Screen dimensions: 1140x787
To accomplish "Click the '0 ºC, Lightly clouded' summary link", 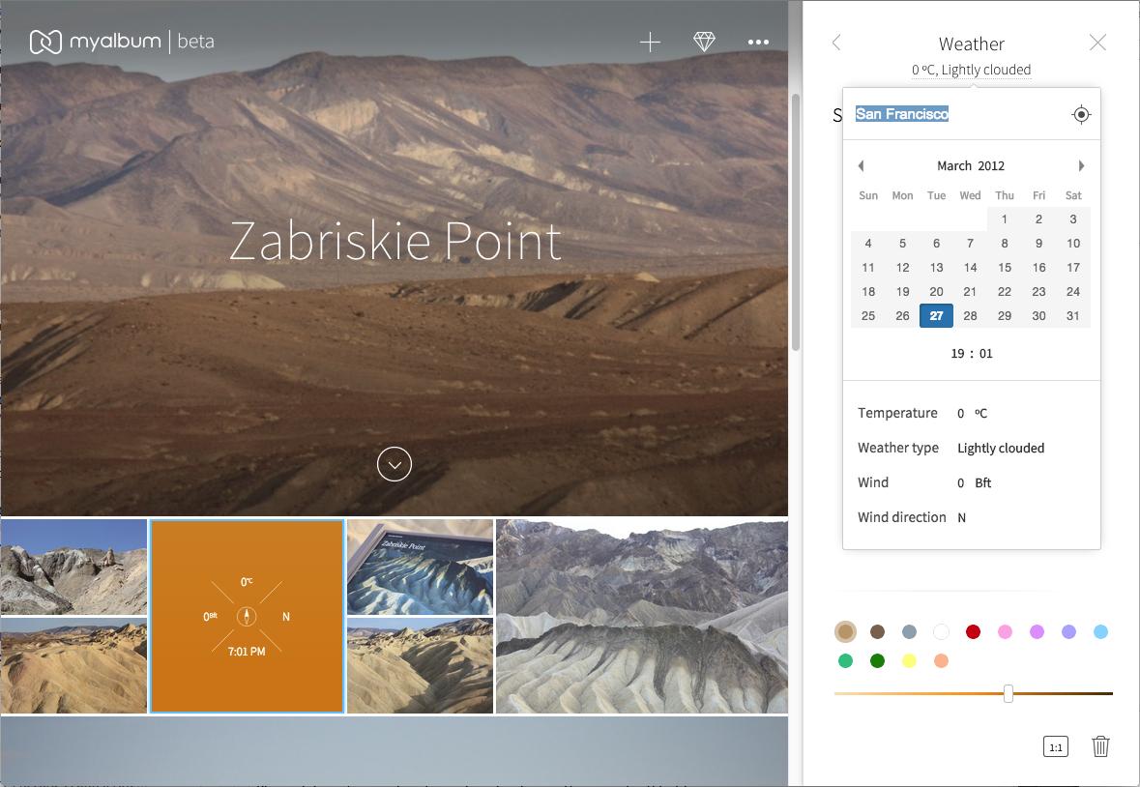I will (971, 70).
